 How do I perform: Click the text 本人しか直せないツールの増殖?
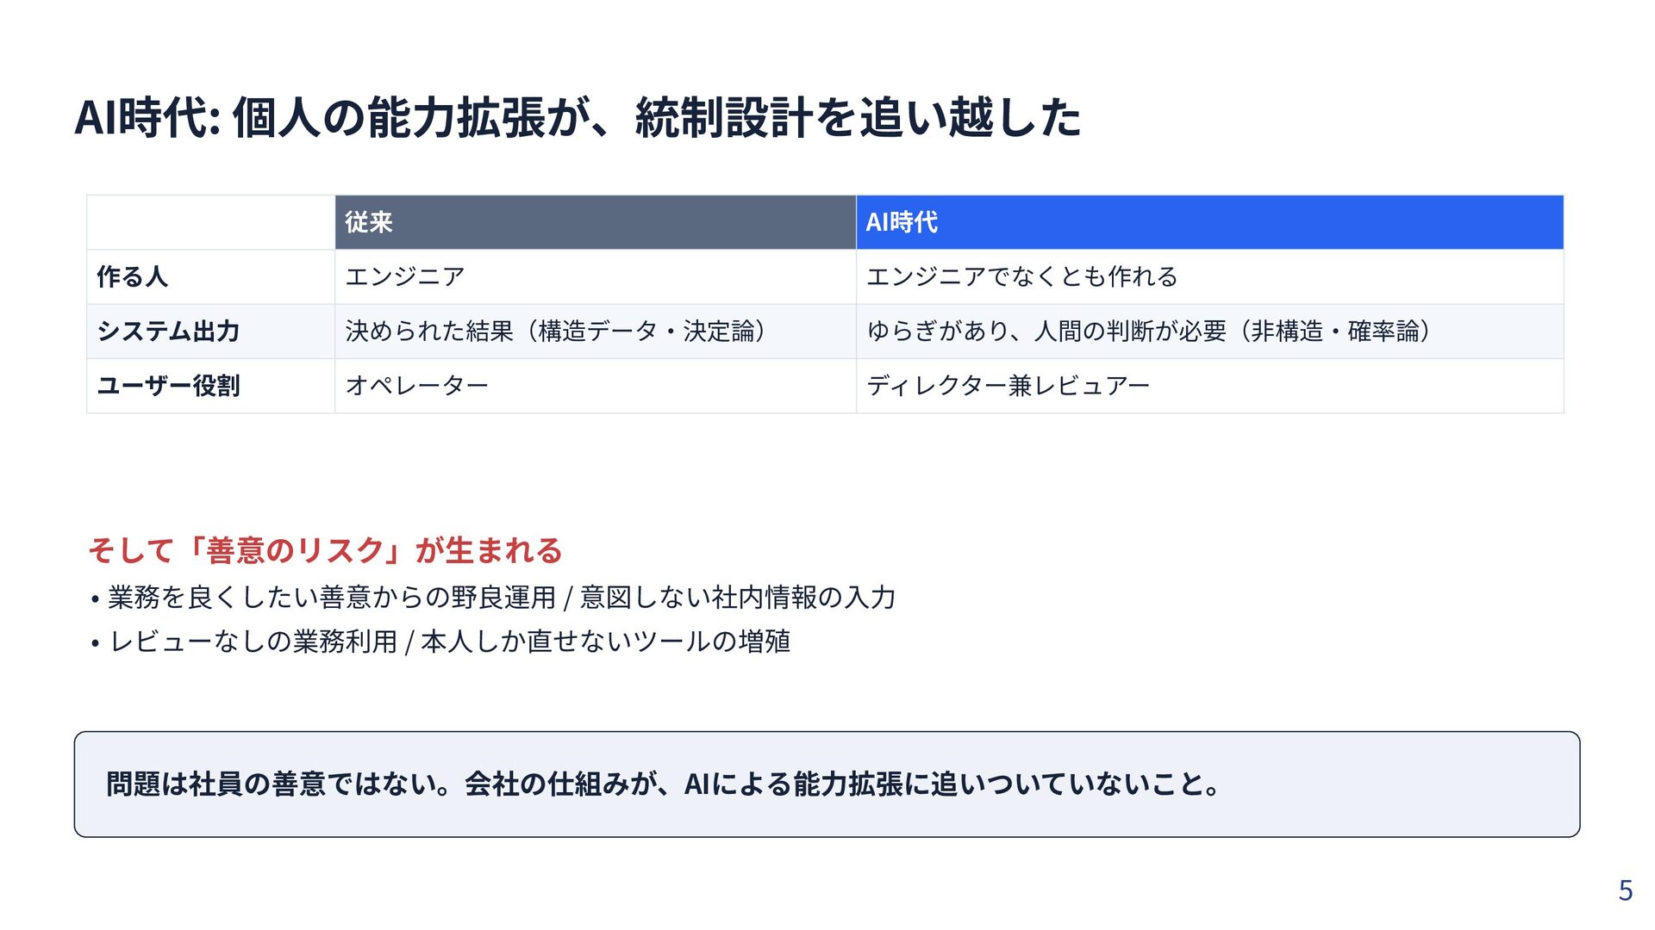tap(605, 642)
